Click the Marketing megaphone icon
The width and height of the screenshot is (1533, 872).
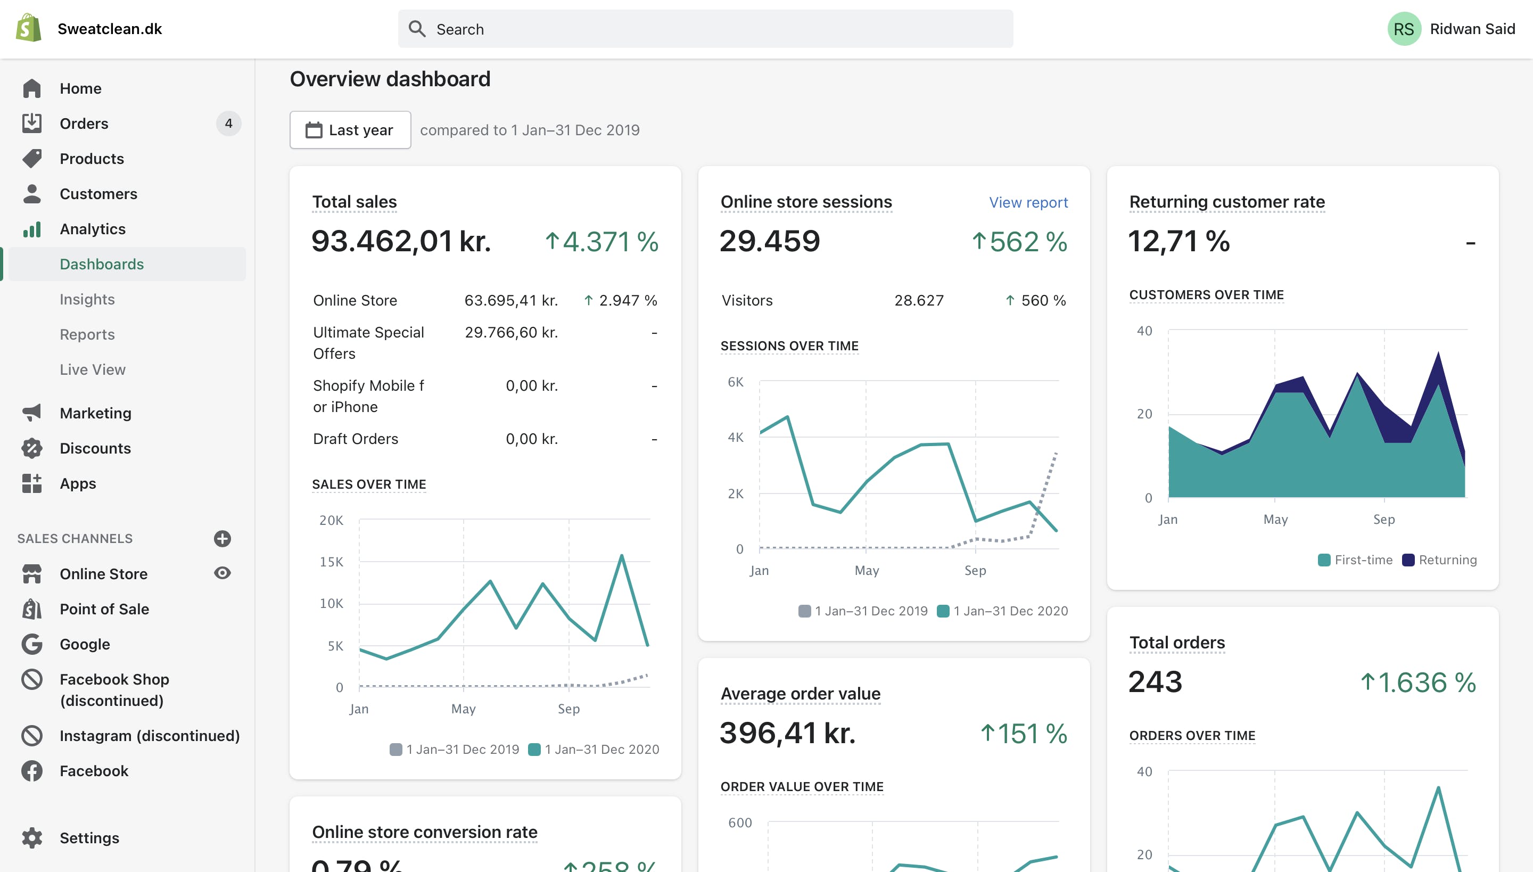click(x=32, y=413)
